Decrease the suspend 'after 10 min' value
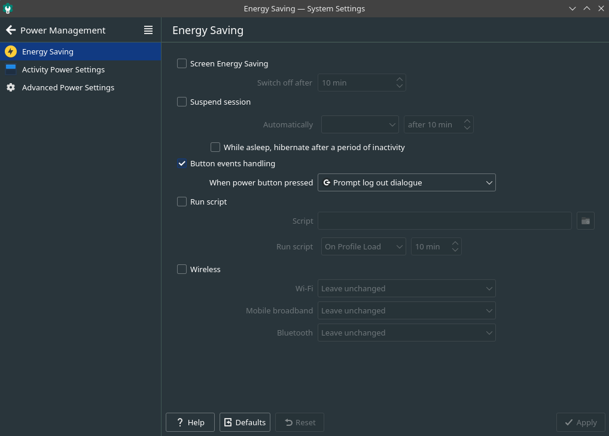609x436 pixels. [467, 128]
